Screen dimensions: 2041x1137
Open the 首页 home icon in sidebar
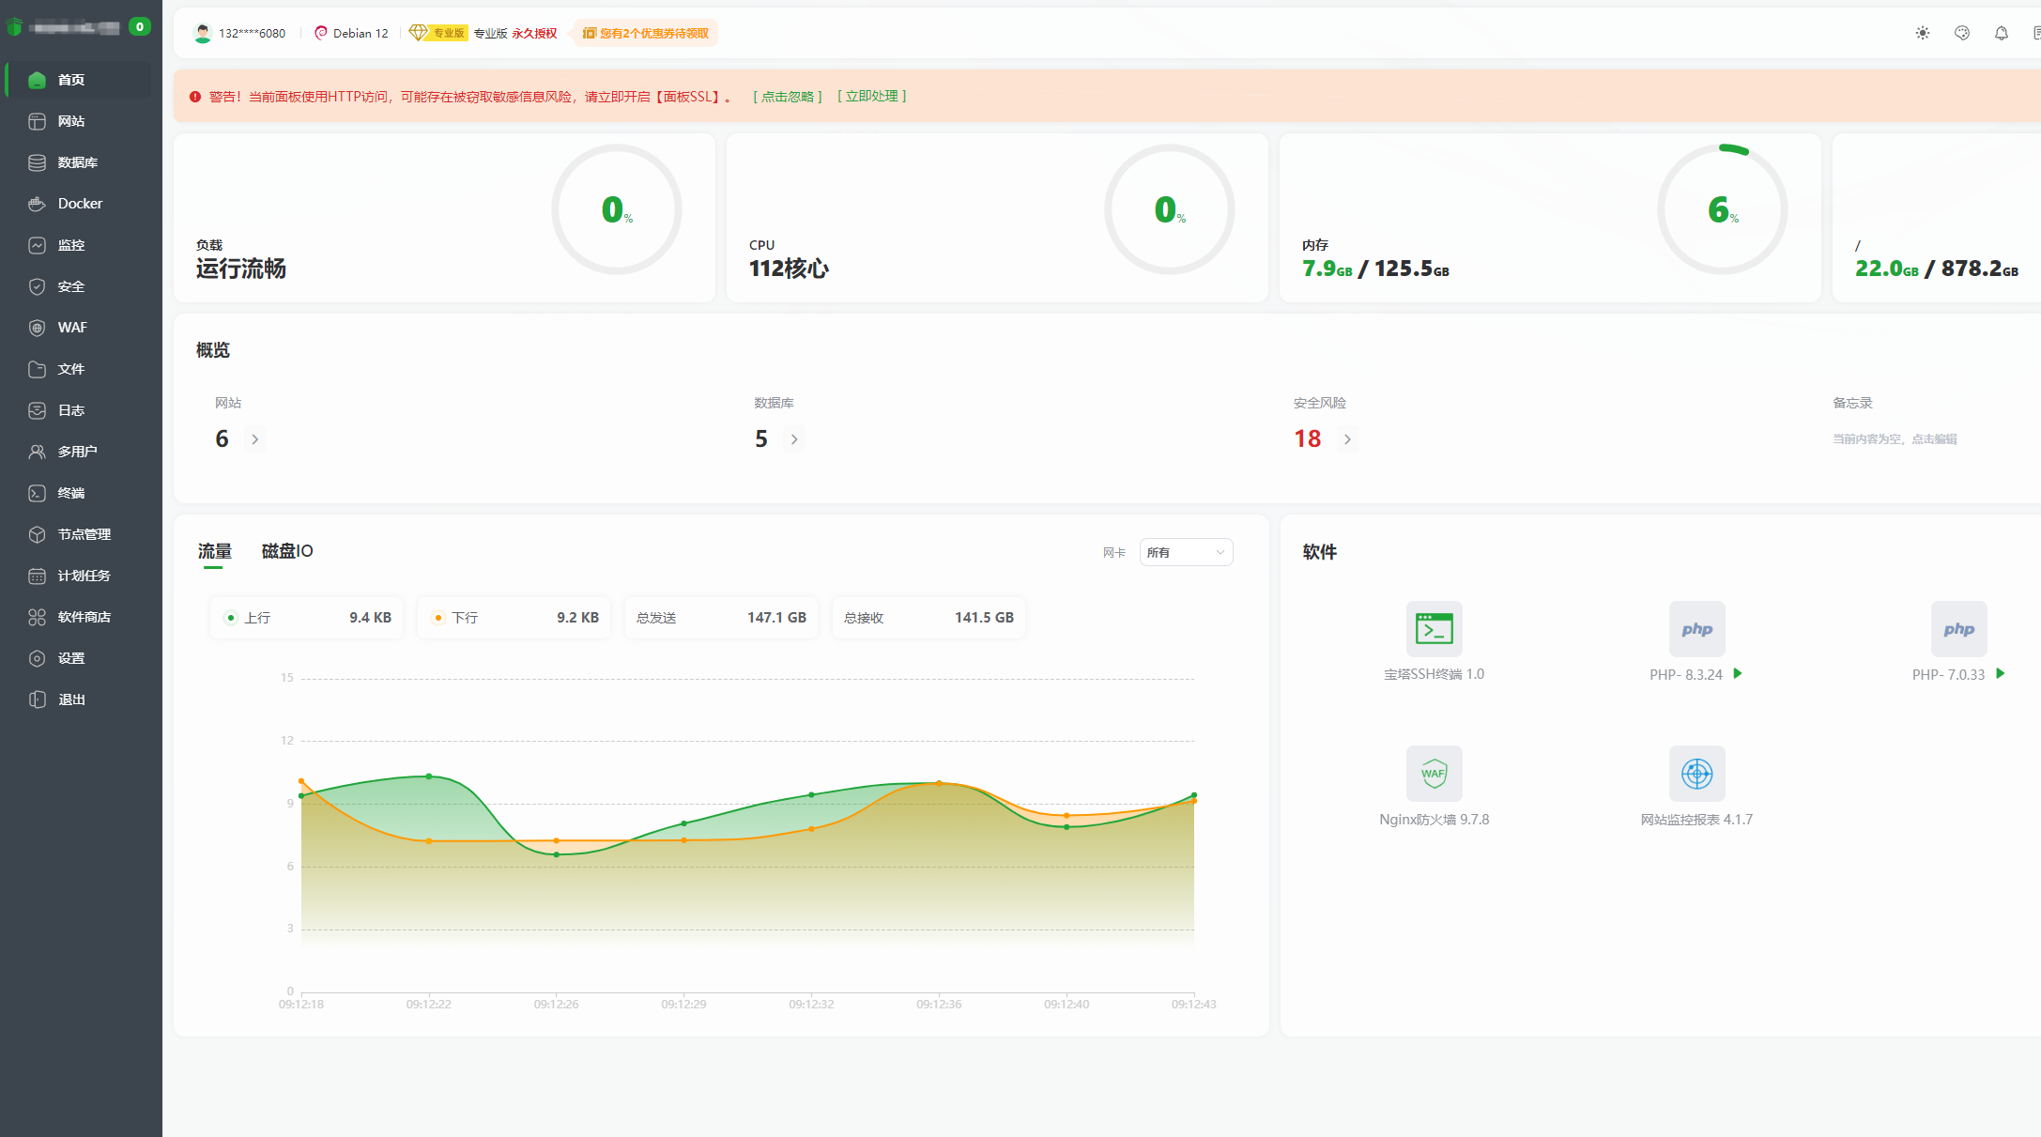tap(37, 80)
